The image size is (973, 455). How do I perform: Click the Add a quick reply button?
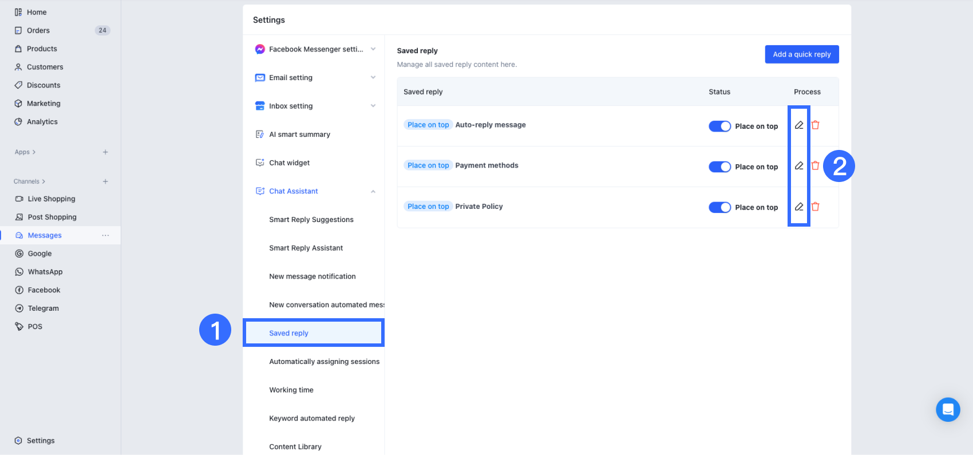click(x=802, y=54)
